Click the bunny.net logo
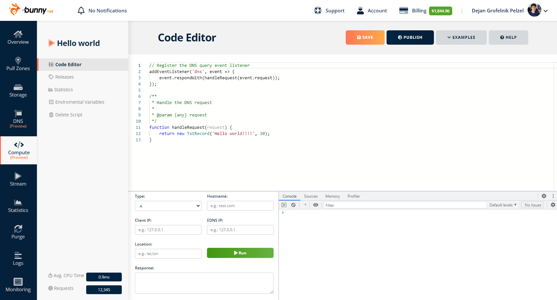Viewport: 557px width, 300px height. 31,9
